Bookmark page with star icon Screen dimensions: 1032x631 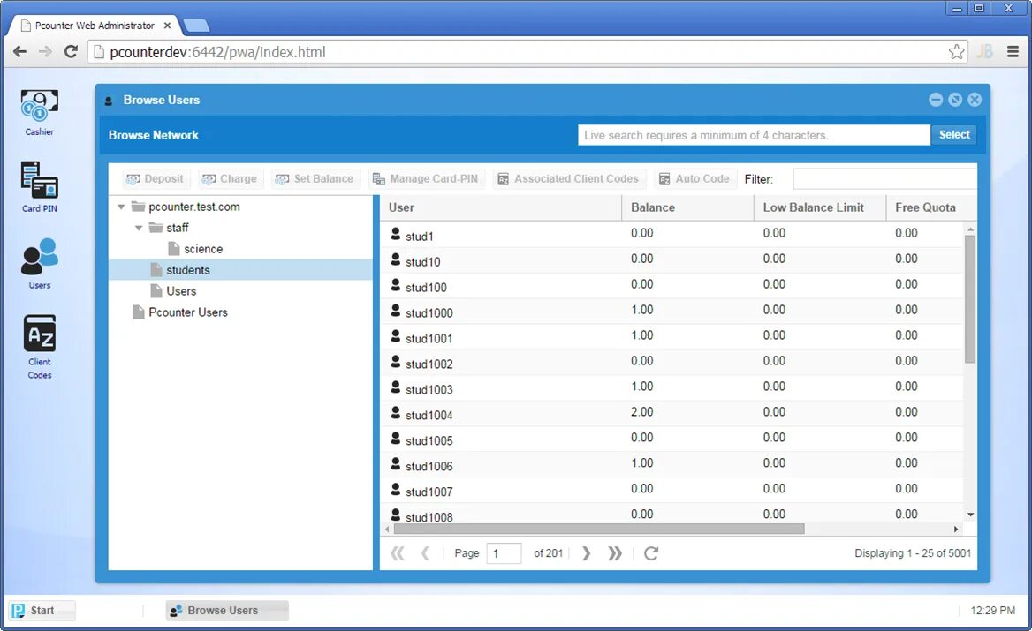tap(956, 52)
